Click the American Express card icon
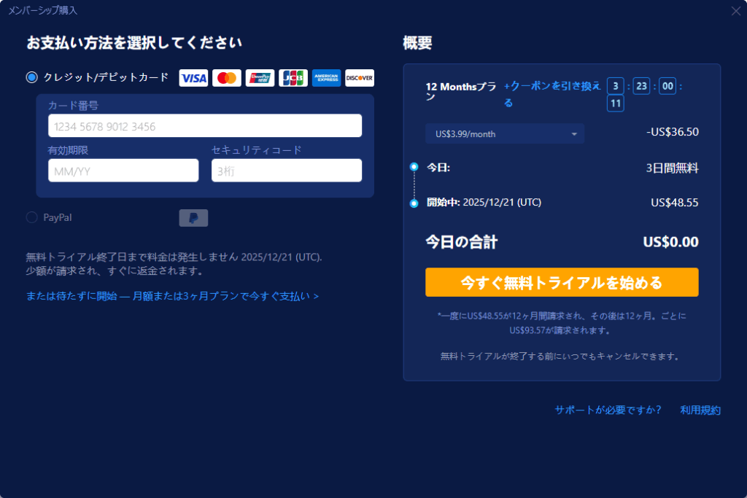747x498 pixels. [326, 78]
